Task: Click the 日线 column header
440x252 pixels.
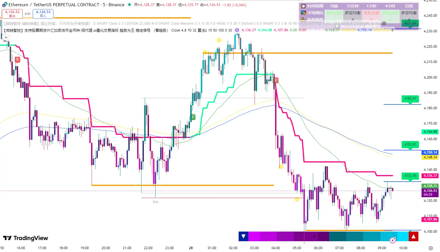Action: point(409,6)
